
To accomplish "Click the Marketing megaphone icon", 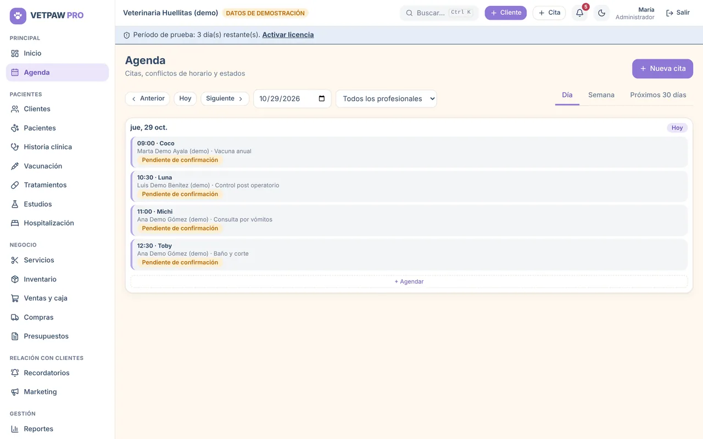I will click(x=15, y=392).
